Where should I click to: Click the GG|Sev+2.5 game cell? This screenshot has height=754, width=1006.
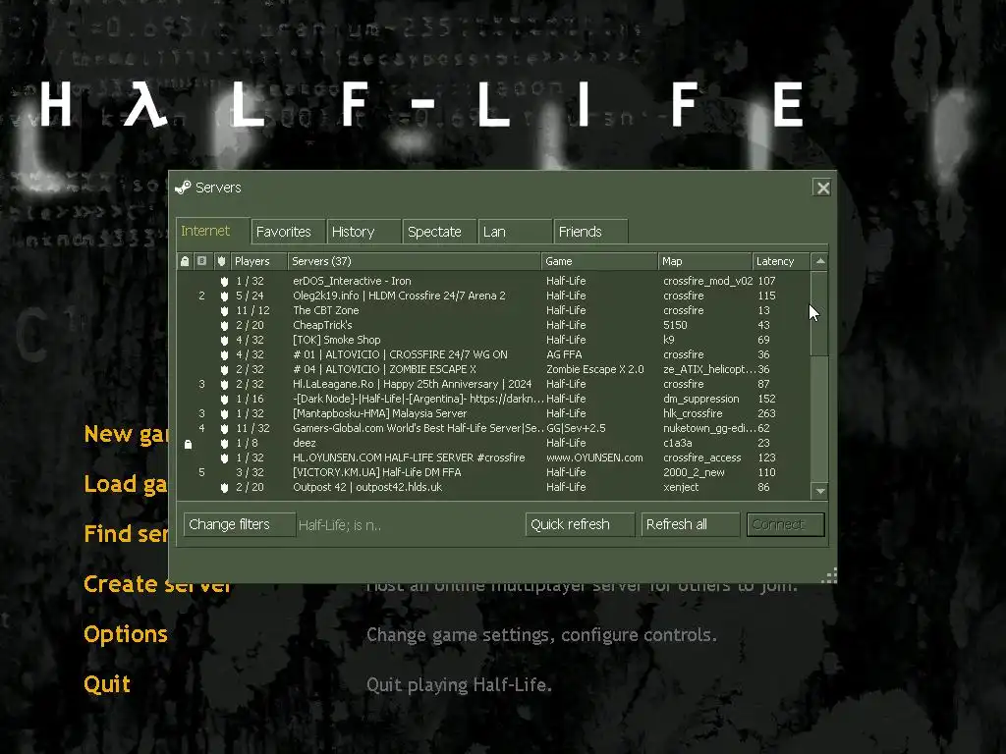576,429
